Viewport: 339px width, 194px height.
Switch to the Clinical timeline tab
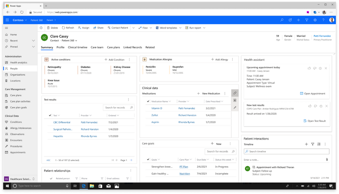pos(77,47)
